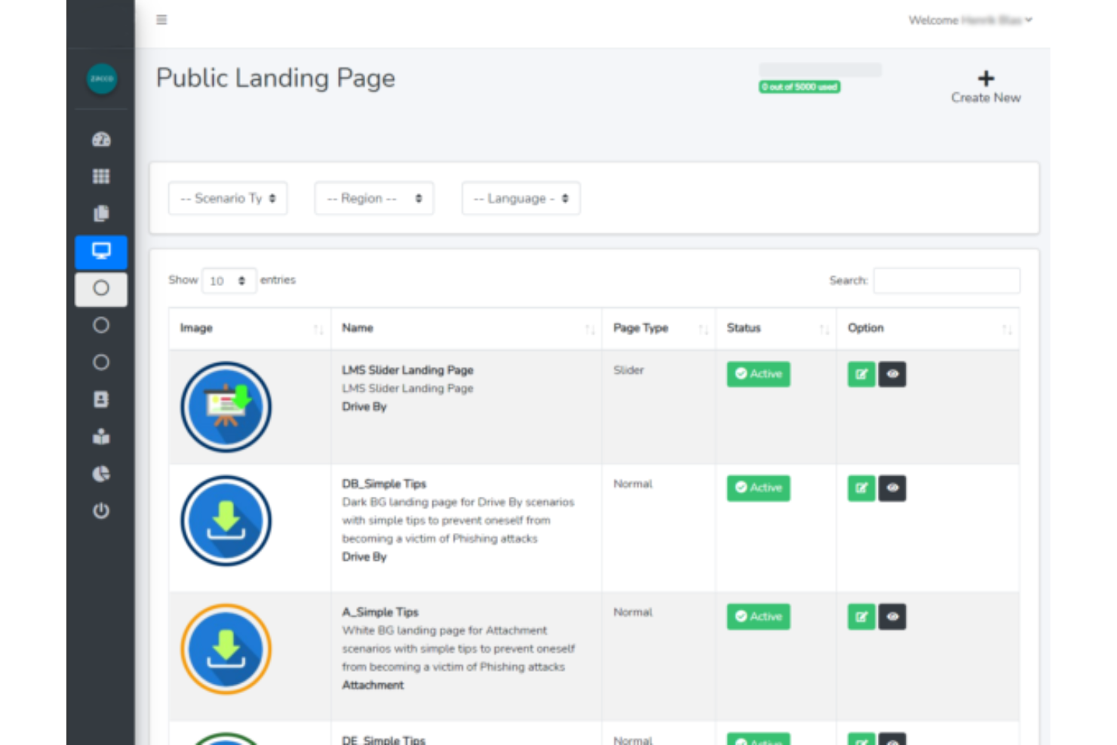This screenshot has height=745, width=1117.
Task: Click the 0 out of 5000 used badge
Action: pos(799,87)
